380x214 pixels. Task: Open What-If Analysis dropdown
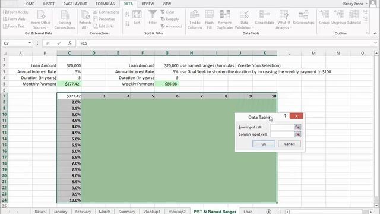coord(284,20)
